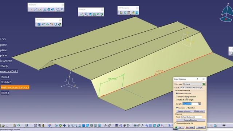Select the Boundary tool in Operations toolbar
The height and width of the screenshot is (131, 233).
click(x=47, y=24)
